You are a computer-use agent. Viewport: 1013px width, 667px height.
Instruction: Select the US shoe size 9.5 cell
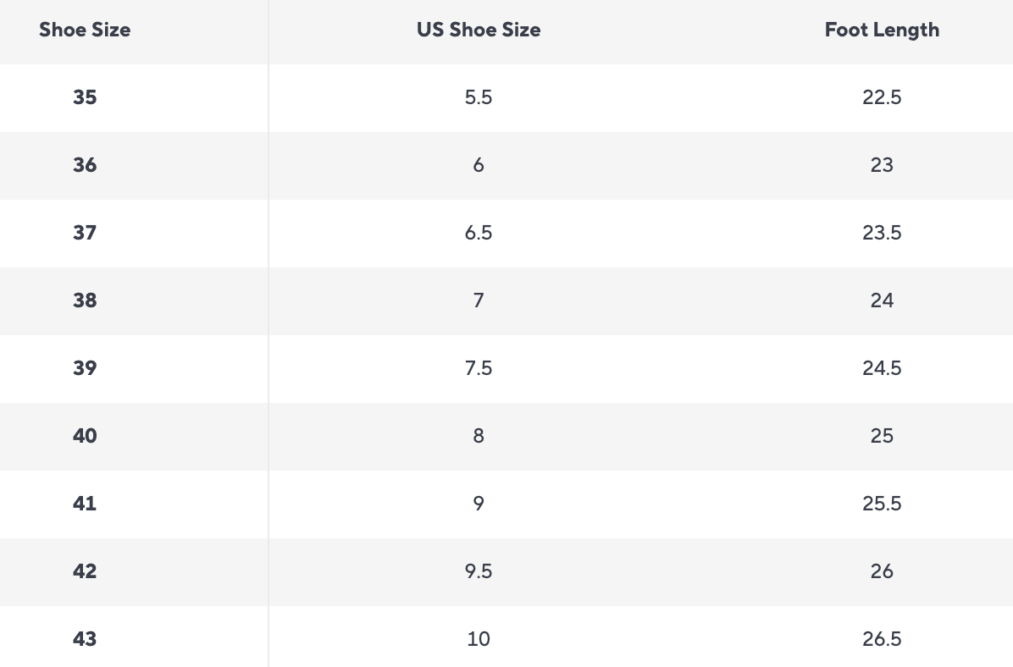tap(479, 571)
